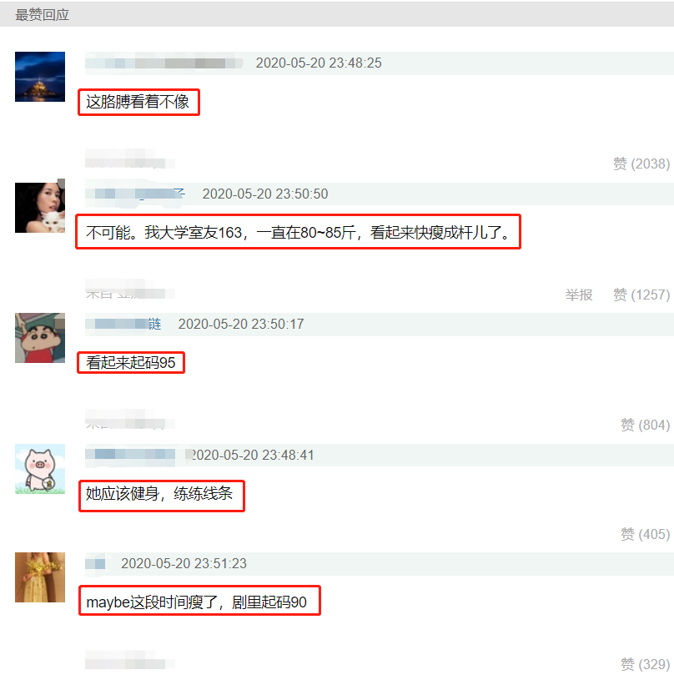Like the comment with 赞 (405)
Image resolution: width=674 pixels, height=675 pixels.
click(645, 534)
